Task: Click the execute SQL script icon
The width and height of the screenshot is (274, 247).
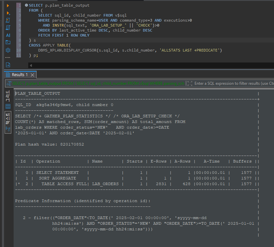Action: pos(8,20)
